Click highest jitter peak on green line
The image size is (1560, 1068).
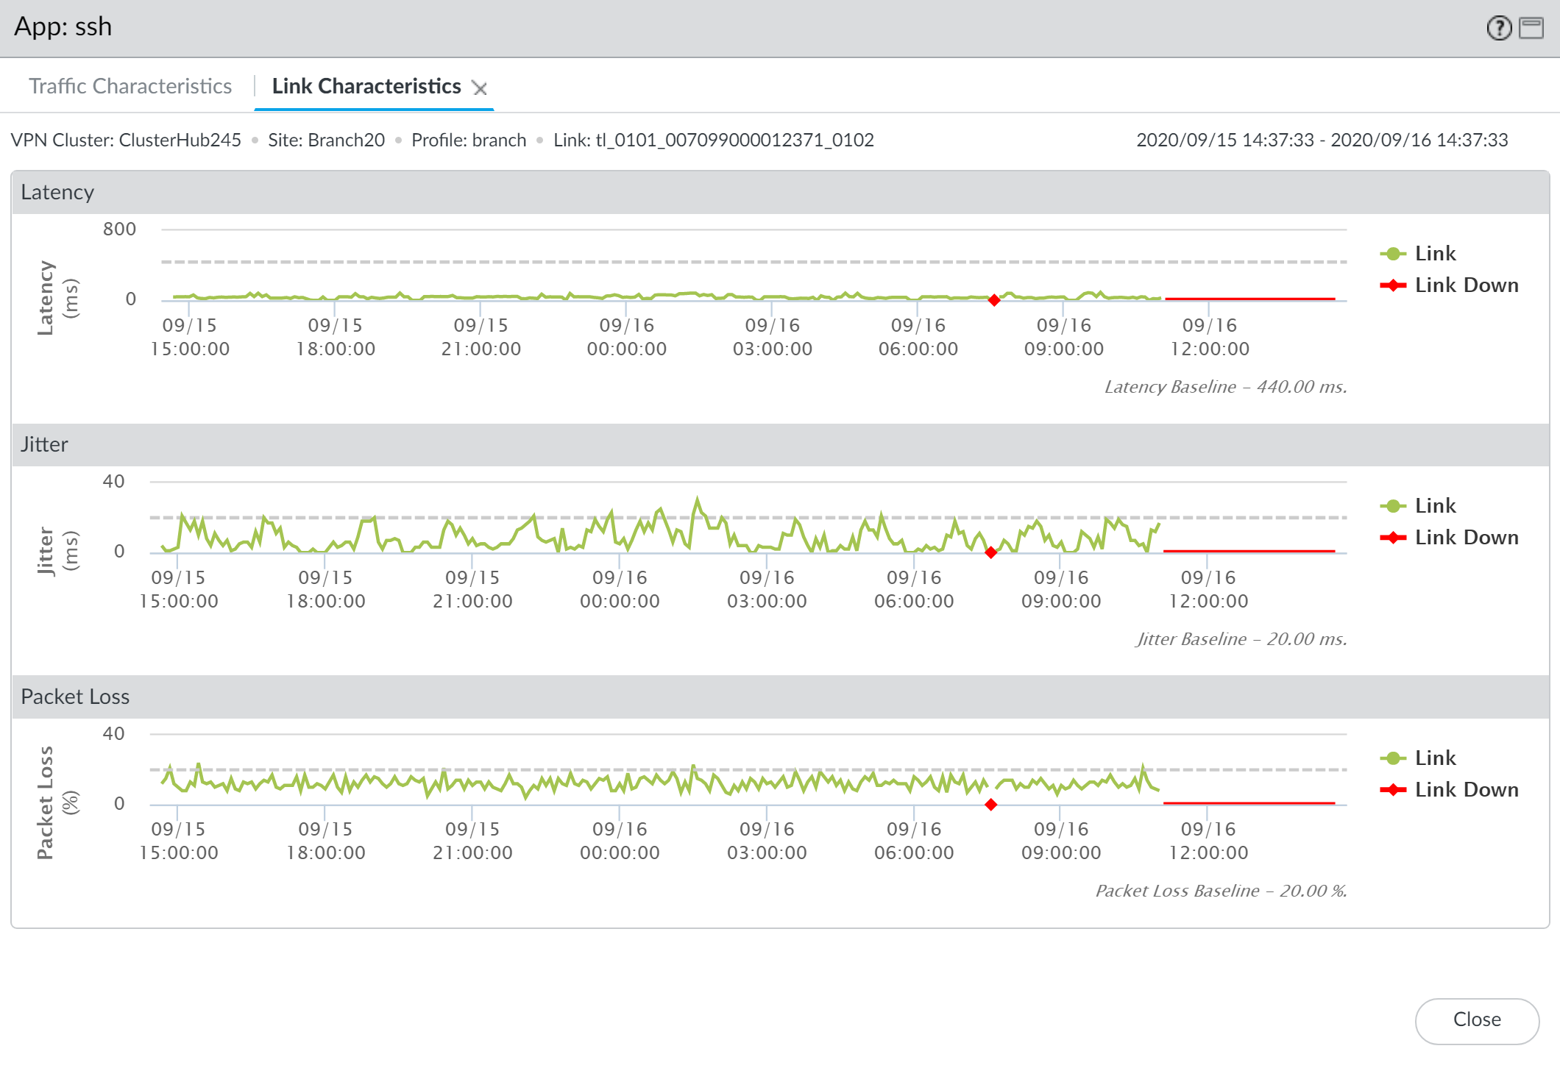(698, 499)
